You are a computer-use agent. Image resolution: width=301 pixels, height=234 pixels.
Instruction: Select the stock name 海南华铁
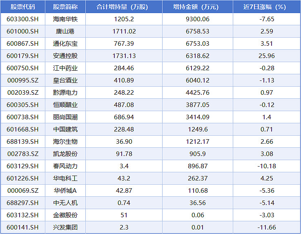(x=65, y=19)
